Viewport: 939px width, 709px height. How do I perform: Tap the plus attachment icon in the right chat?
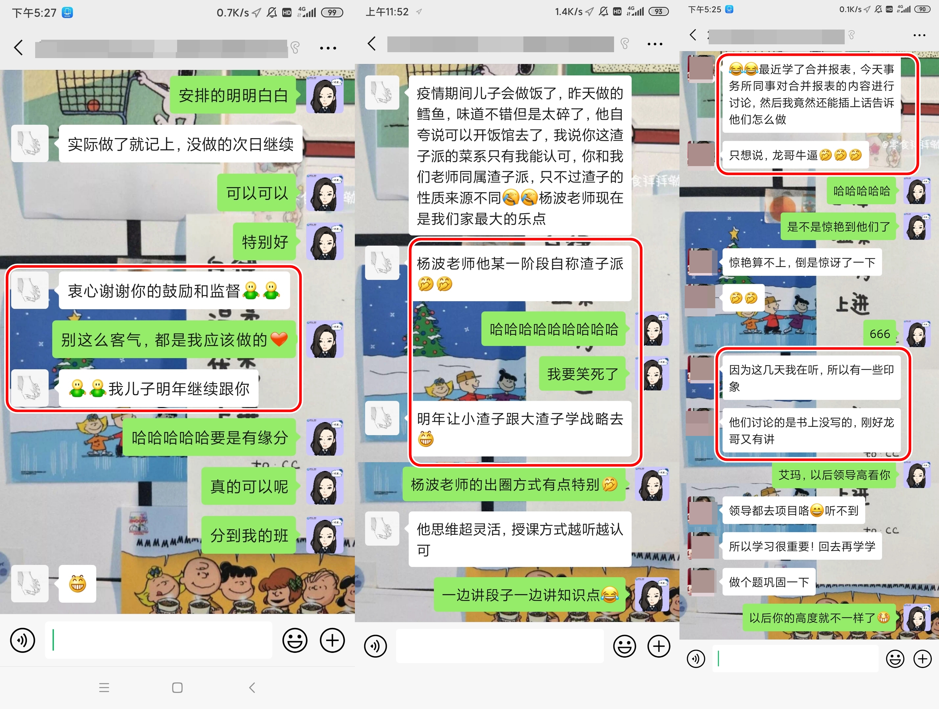pos(922,658)
